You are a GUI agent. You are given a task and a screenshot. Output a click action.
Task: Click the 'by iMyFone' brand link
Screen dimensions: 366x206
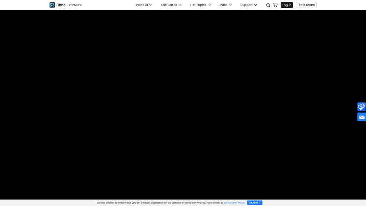(x=75, y=5)
